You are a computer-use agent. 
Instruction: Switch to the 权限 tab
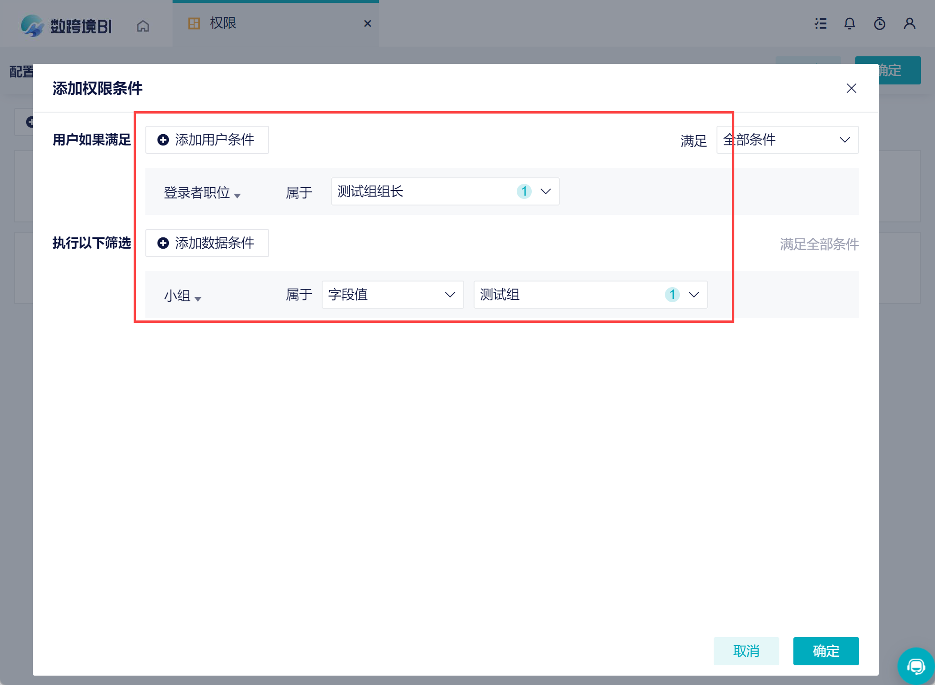point(223,23)
